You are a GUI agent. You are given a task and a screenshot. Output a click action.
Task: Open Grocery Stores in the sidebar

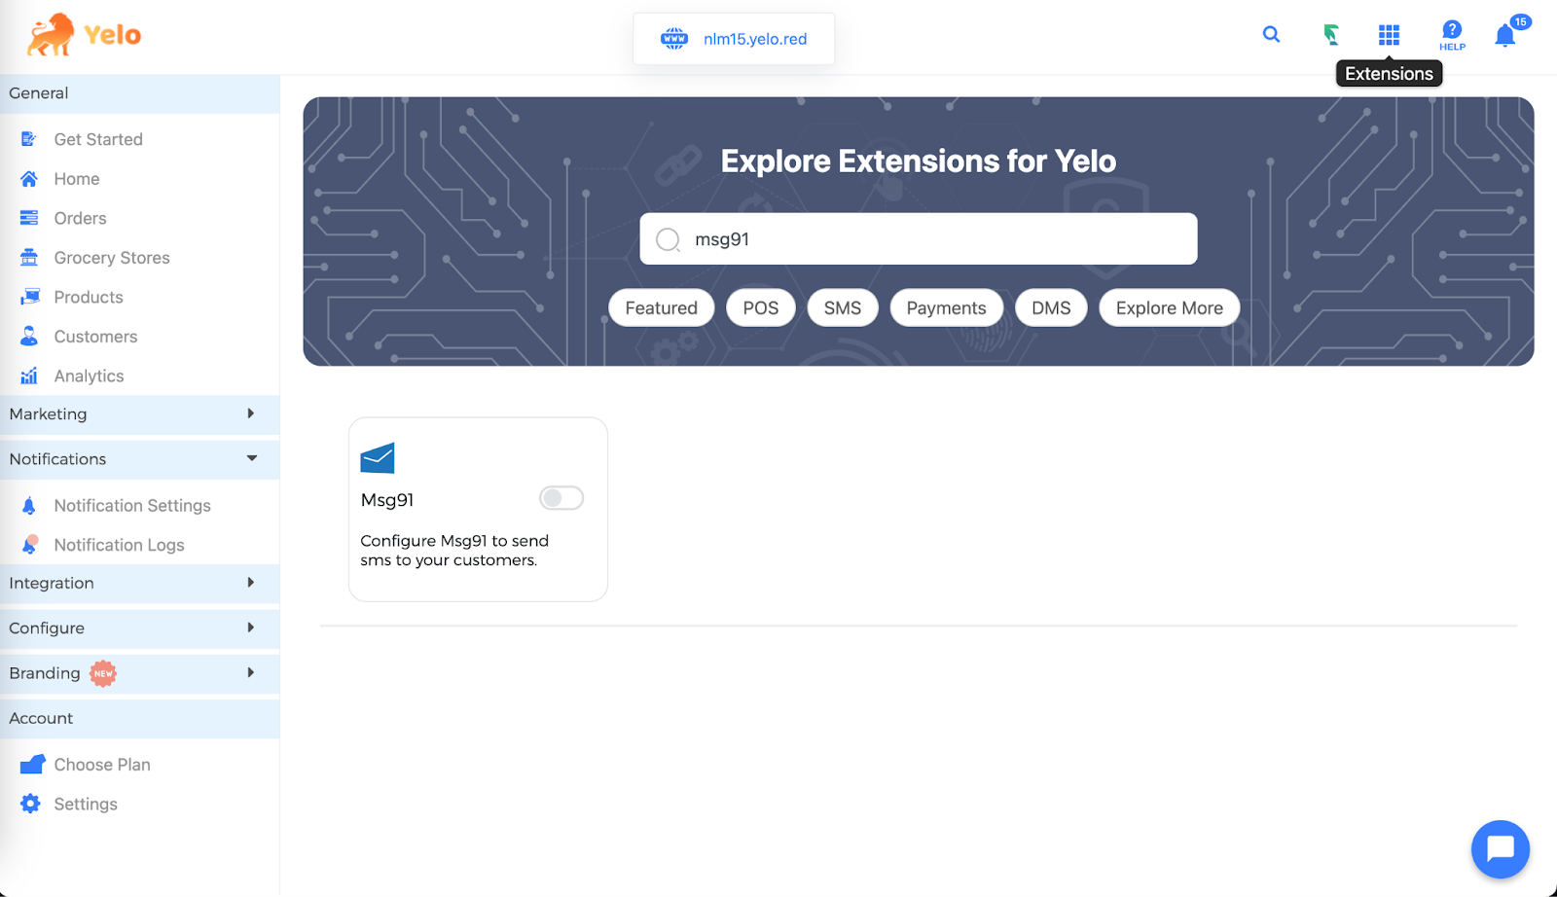tap(112, 258)
